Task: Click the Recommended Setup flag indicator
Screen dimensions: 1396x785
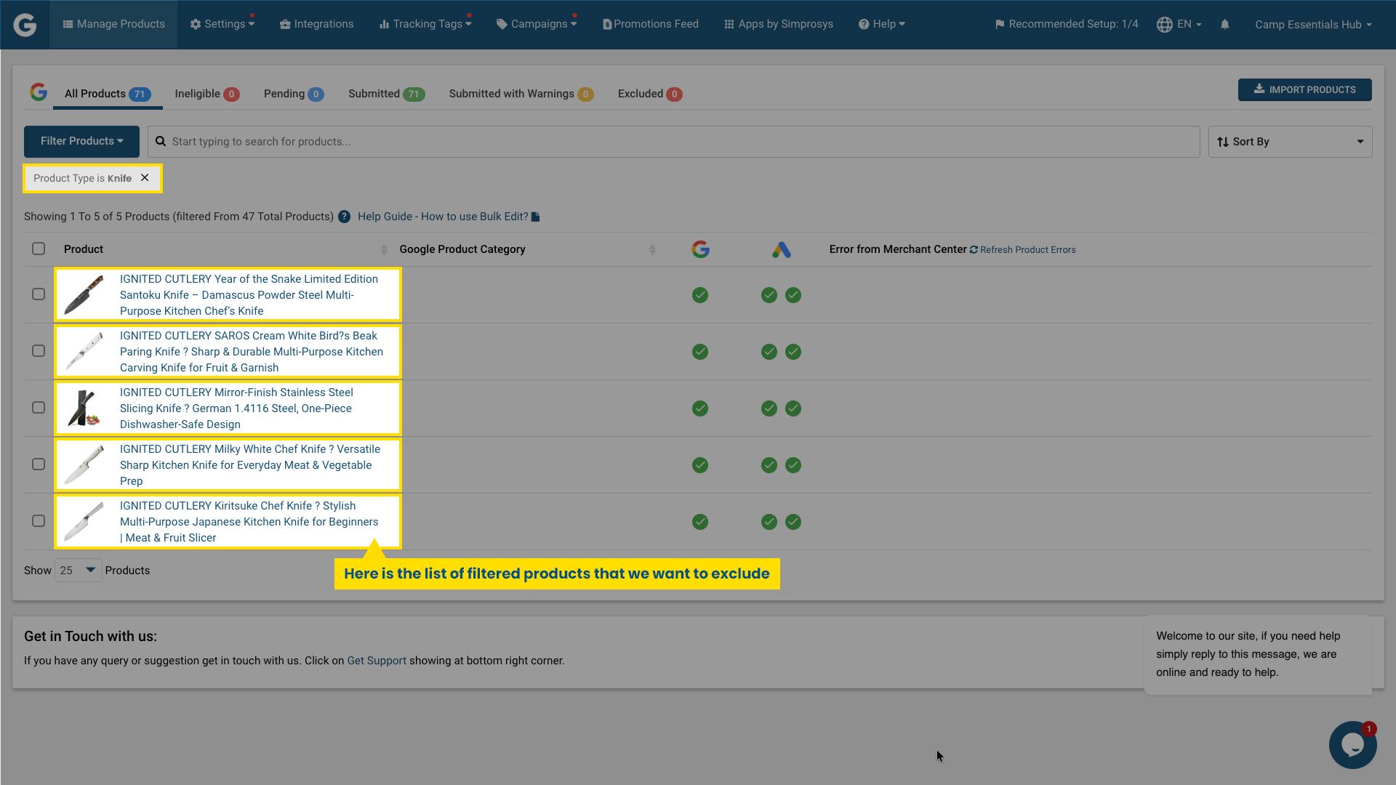Action: tap(999, 23)
